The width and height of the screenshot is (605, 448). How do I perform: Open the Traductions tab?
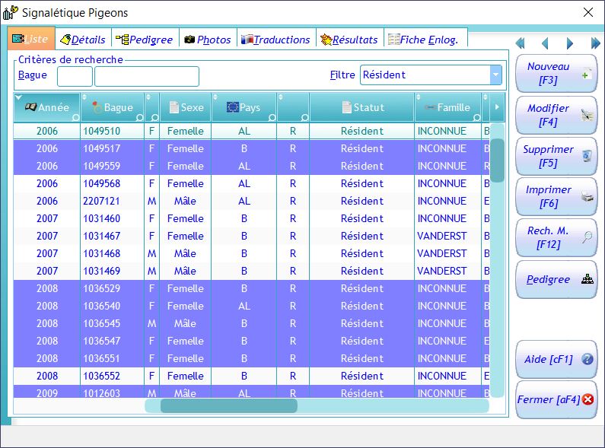coord(276,40)
